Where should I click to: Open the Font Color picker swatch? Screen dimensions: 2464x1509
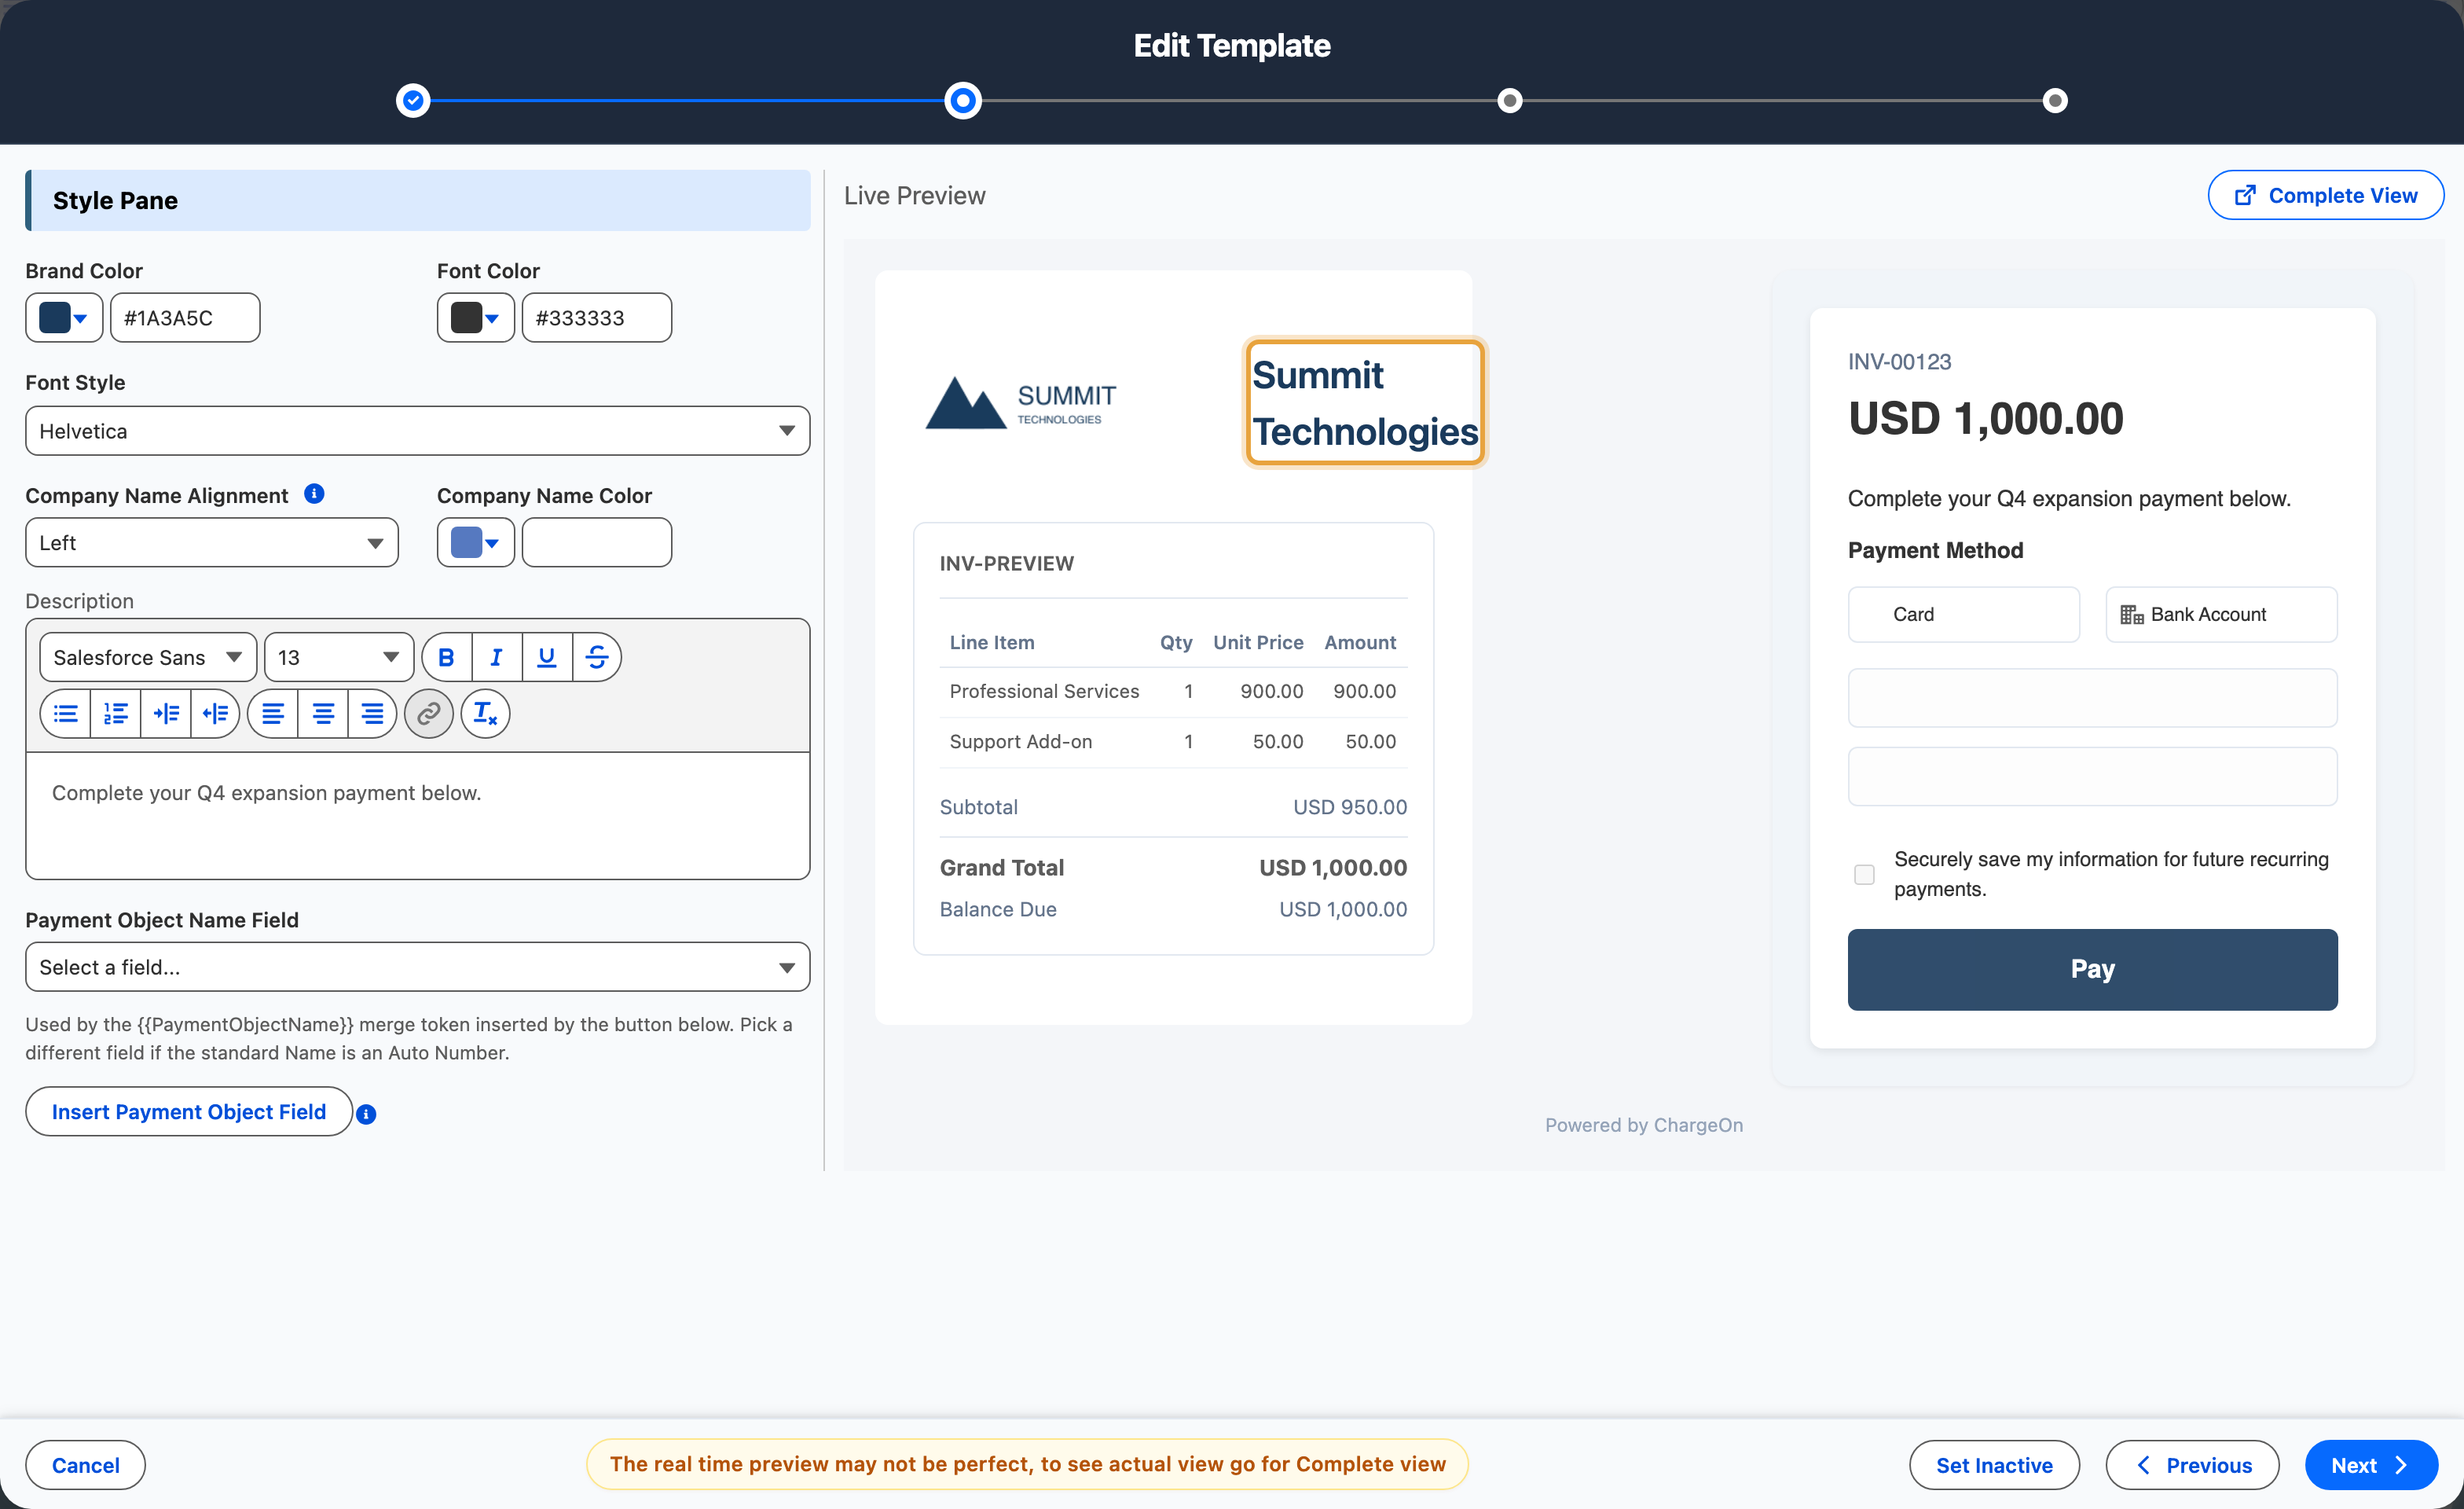point(476,318)
